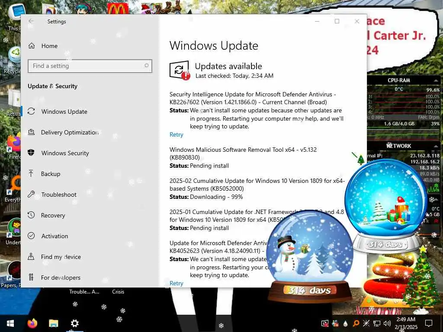Open the notification action center icon
This screenshot has height=332, width=443.
pyautogui.click(x=429, y=323)
